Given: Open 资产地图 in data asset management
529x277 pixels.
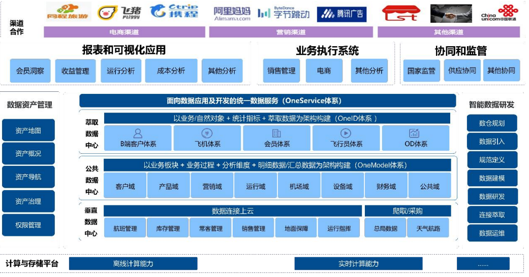Looking at the screenshot, I should 28,130.
